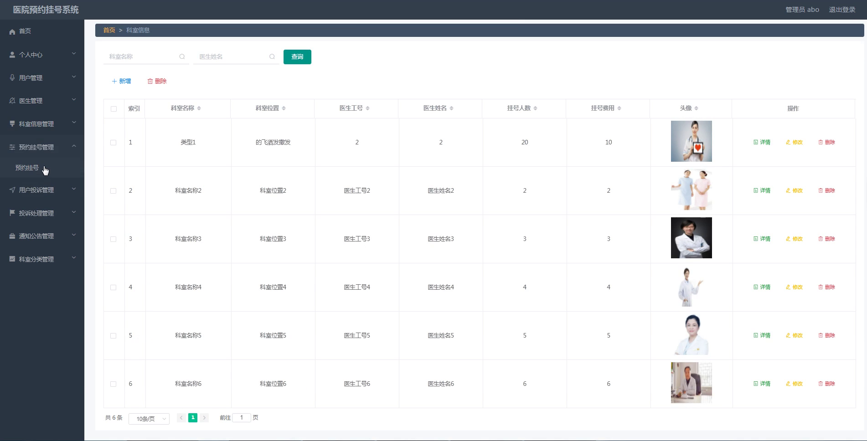The height and width of the screenshot is (441, 867).
Task: Click the chart icon beside 科室分类管理
Action: tap(12, 259)
